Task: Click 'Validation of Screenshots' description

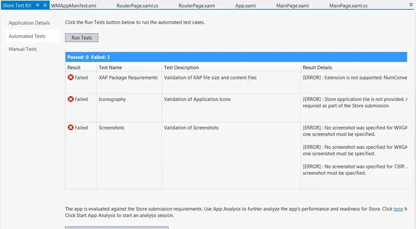Action: [x=191, y=127]
